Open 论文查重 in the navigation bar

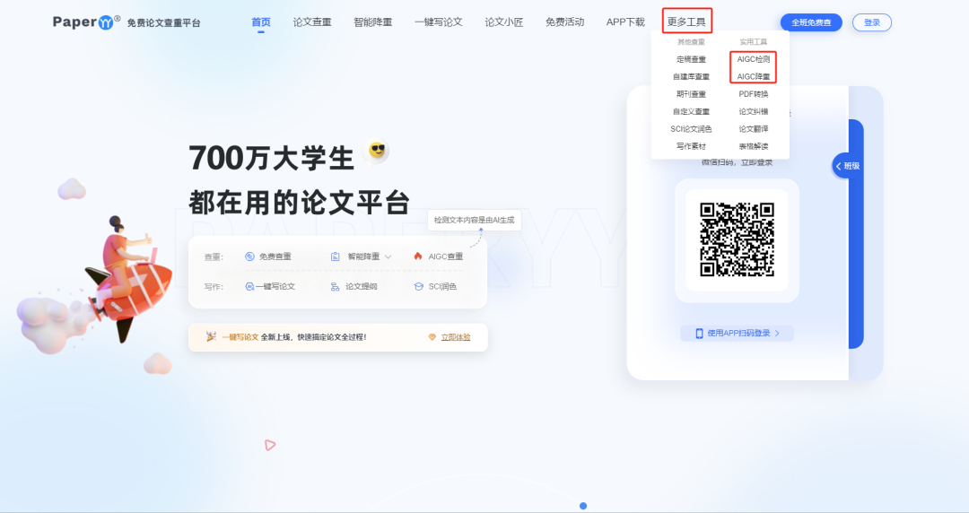(312, 22)
